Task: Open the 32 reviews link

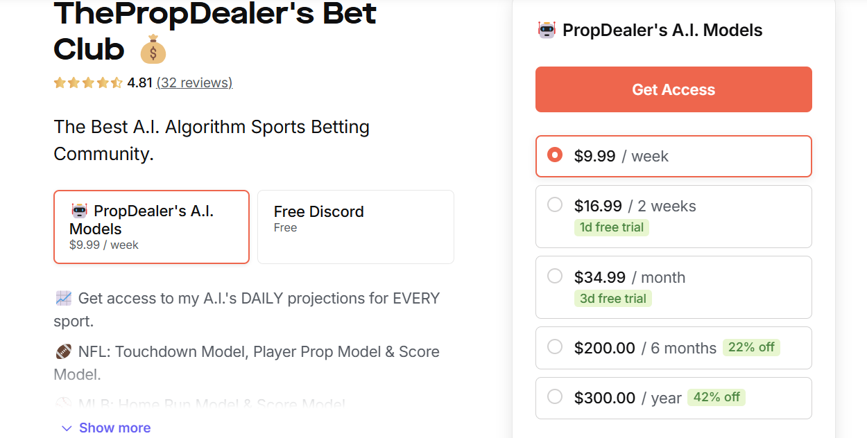Action: (195, 82)
